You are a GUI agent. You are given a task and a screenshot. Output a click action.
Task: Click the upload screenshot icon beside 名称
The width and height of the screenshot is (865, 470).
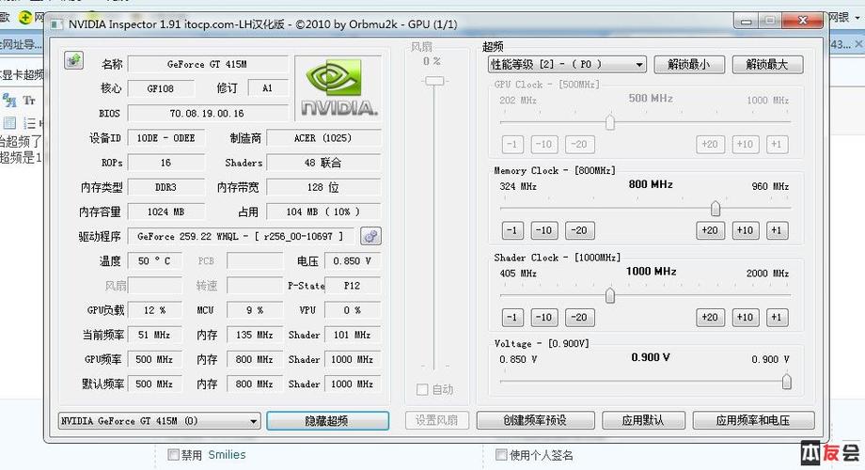click(x=74, y=60)
